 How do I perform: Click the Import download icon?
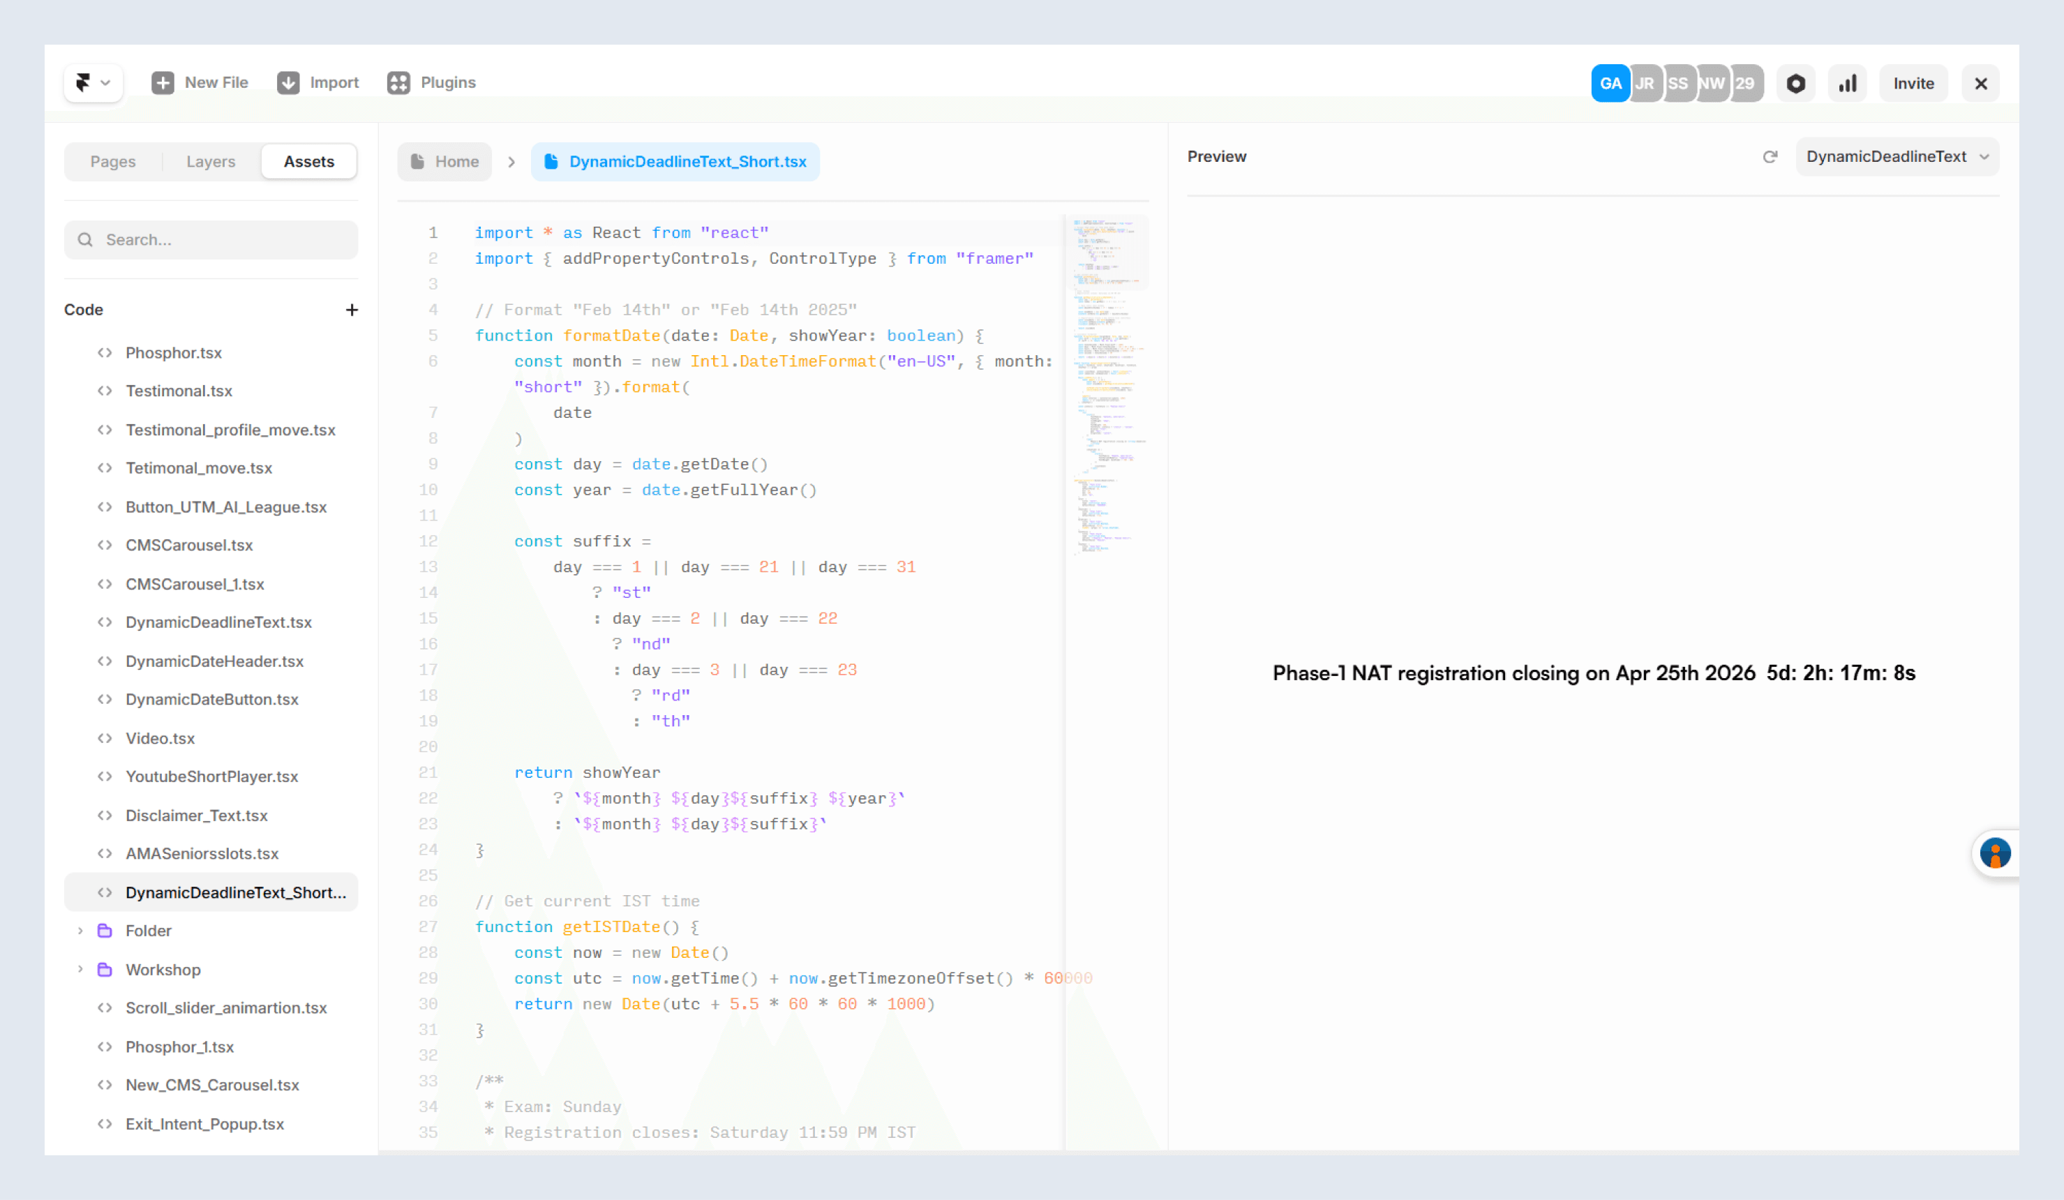(287, 83)
